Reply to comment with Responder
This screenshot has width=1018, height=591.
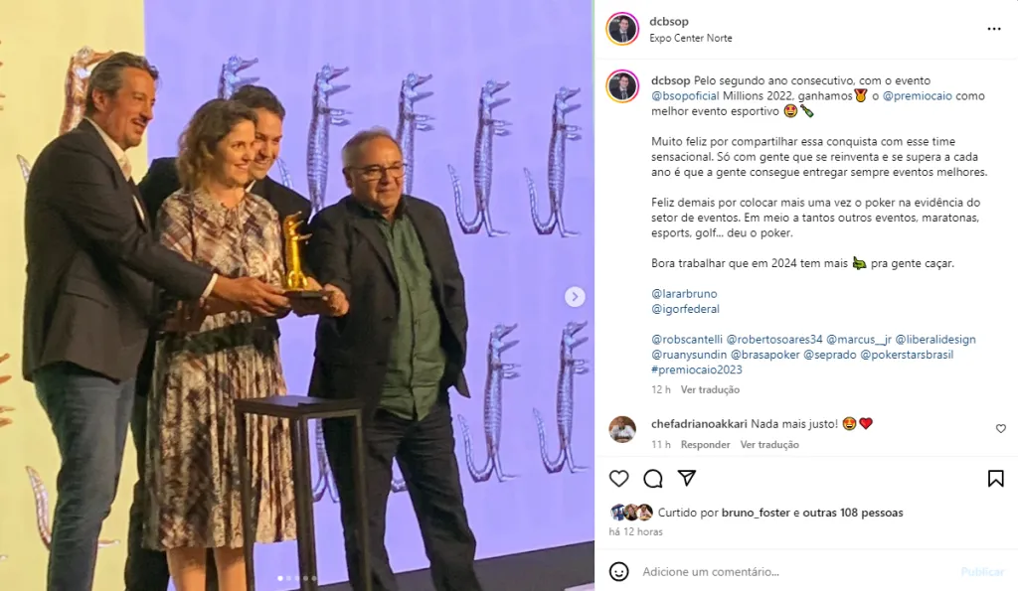(x=705, y=444)
